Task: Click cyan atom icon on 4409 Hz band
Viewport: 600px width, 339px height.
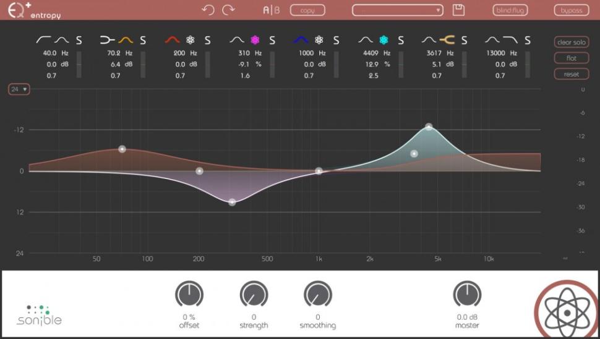Action: click(x=384, y=40)
